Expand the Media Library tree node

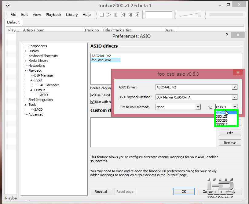[x=26, y=61]
